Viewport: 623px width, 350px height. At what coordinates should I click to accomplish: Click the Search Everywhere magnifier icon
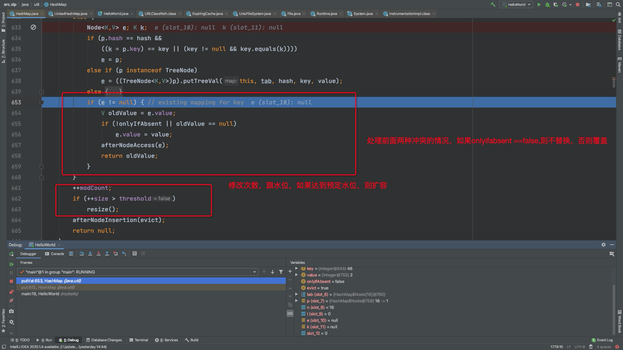coord(618,5)
